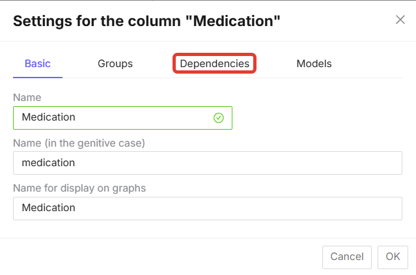416x275 pixels.
Task: Click the dialog title text
Action: (x=146, y=21)
